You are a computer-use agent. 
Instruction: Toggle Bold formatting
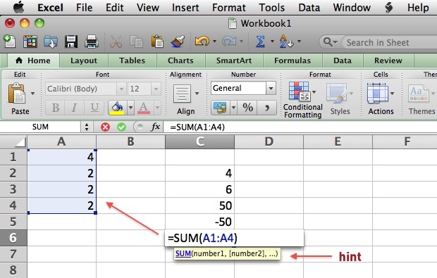pos(56,108)
